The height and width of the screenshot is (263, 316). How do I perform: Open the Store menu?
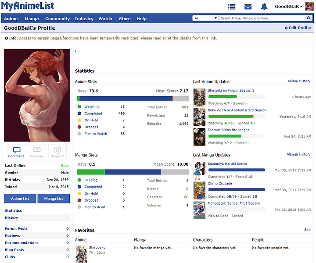coord(125,19)
